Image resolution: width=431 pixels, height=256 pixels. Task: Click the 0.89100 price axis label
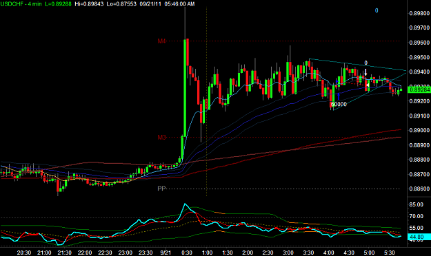pos(419,116)
